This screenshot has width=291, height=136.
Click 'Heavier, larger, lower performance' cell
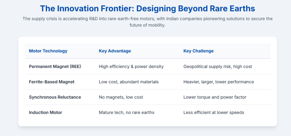pos(219,82)
